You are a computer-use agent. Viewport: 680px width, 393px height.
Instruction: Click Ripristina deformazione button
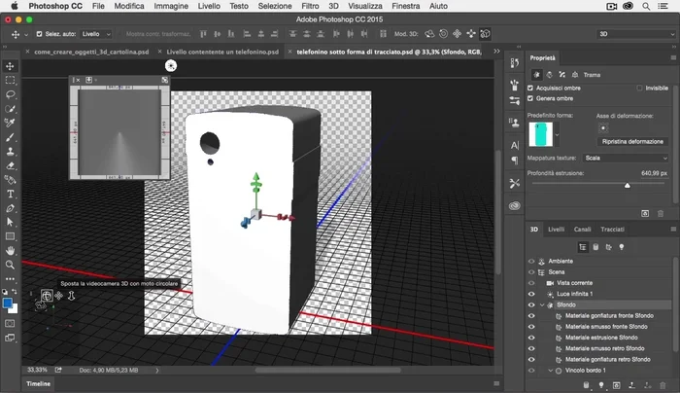pos(631,141)
